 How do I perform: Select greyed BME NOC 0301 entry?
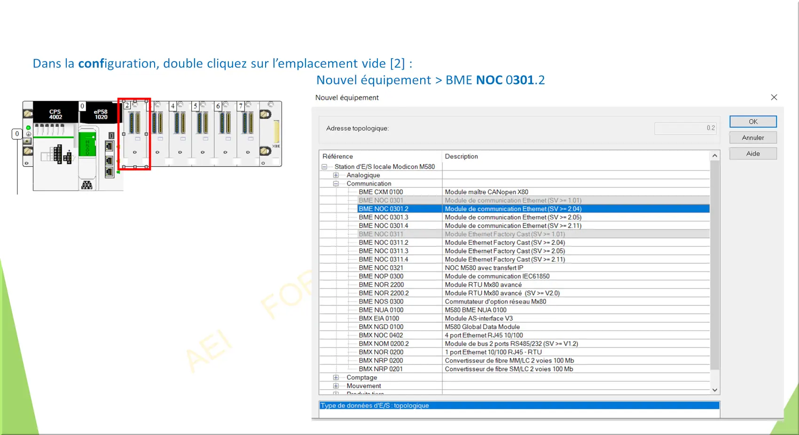(x=381, y=201)
